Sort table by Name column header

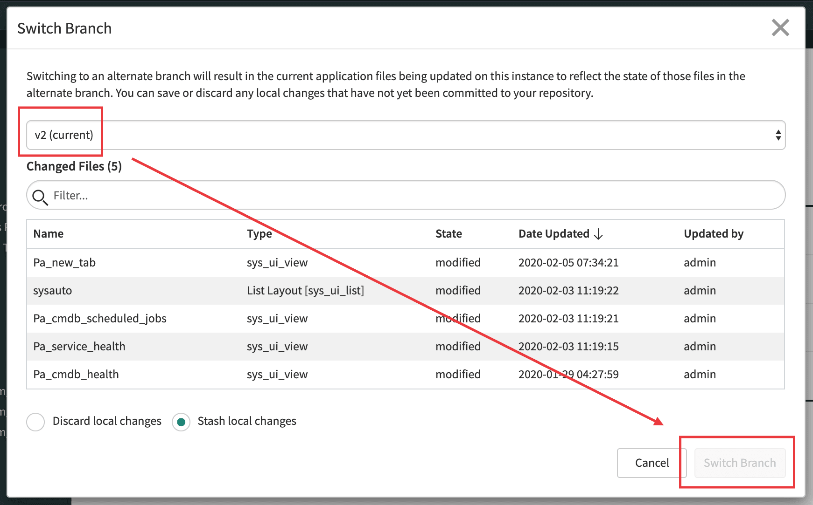(49, 234)
